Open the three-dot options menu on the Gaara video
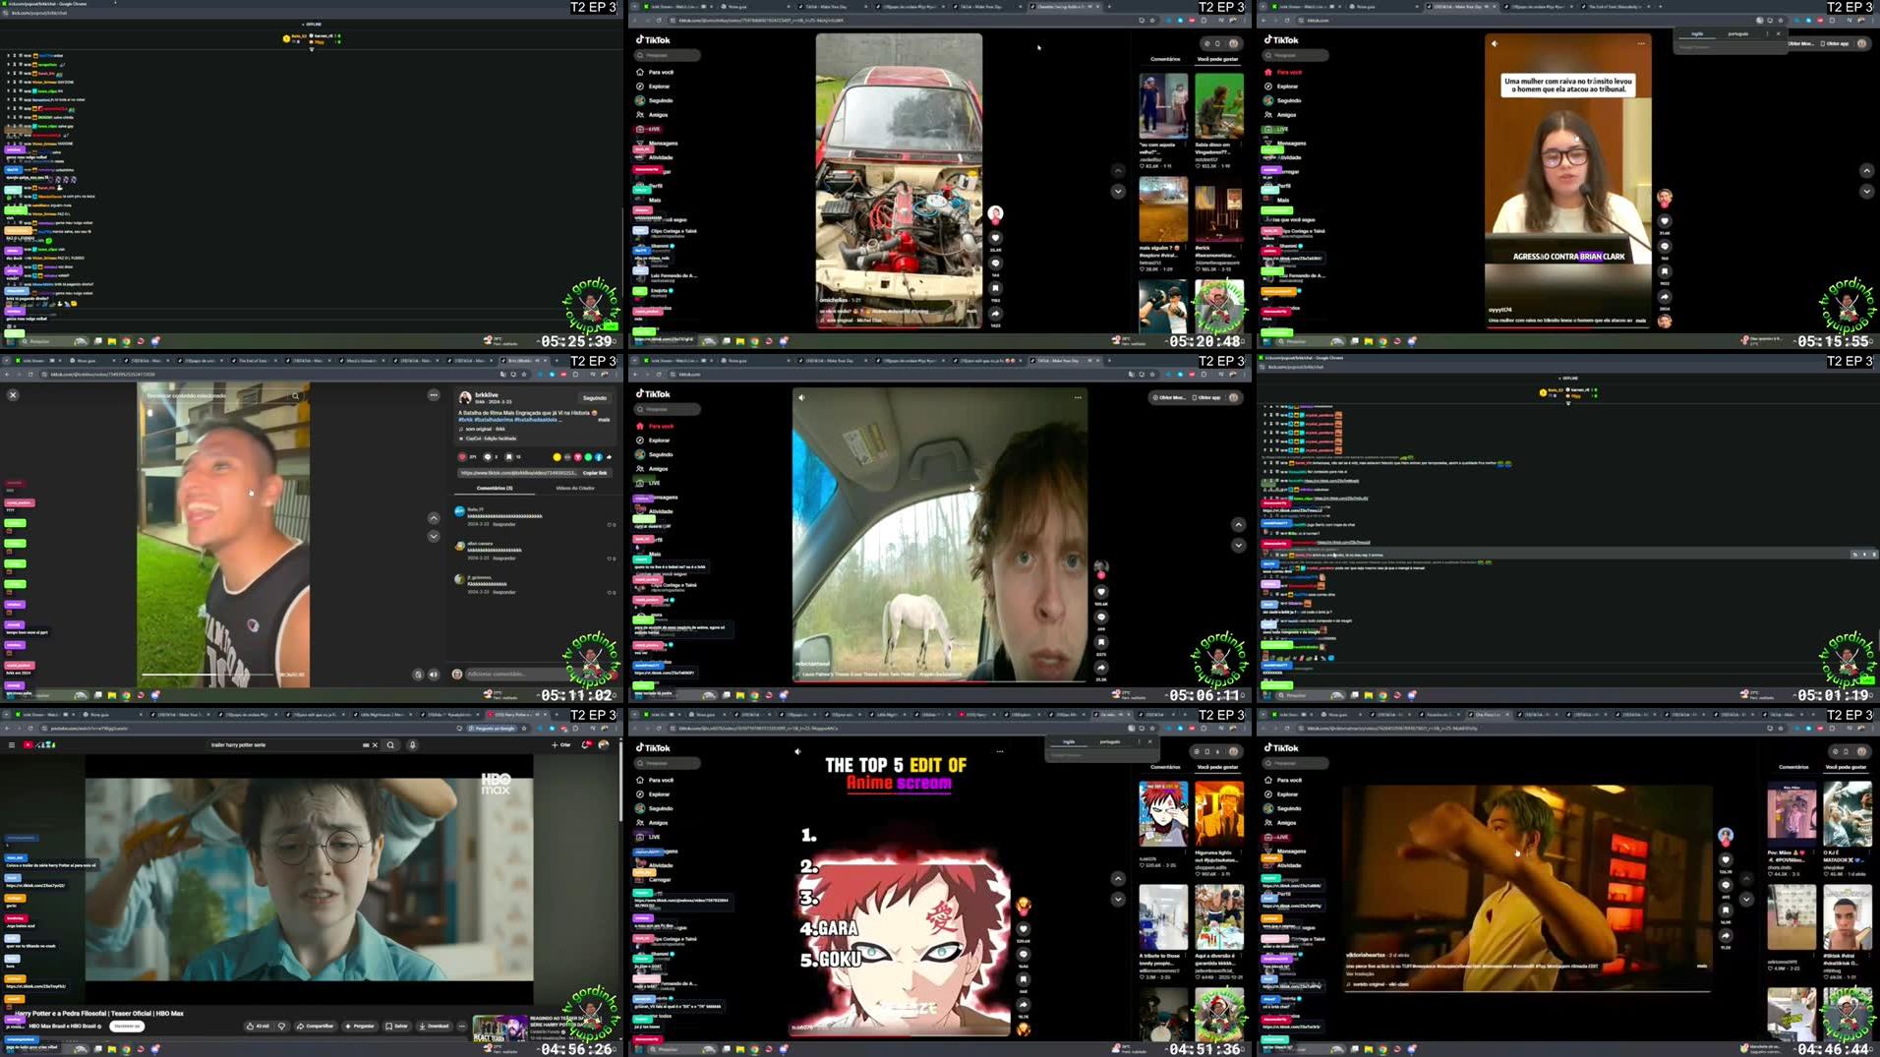This screenshot has width=1880, height=1057. [1000, 751]
